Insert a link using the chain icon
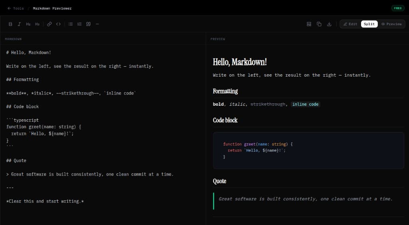Viewport: 409px width, 225px height. coord(49,24)
